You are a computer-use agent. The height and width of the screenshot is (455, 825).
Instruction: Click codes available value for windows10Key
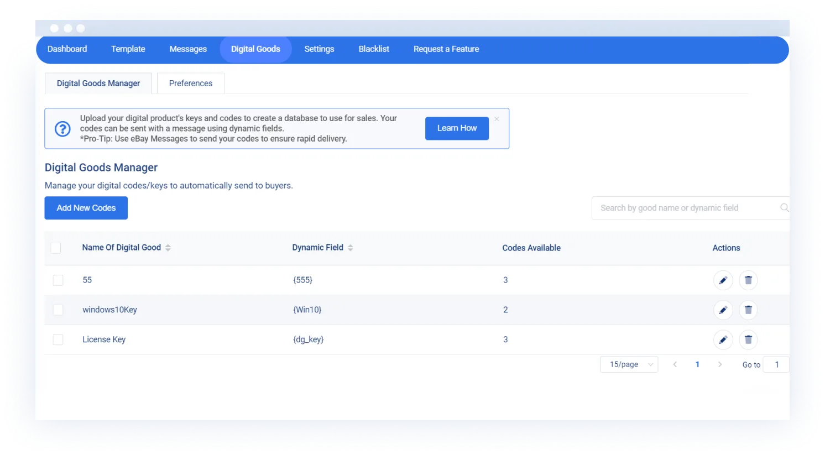click(505, 310)
